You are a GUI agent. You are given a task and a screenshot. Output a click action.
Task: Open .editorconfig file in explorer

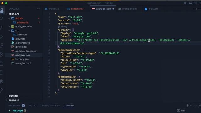point(22,43)
